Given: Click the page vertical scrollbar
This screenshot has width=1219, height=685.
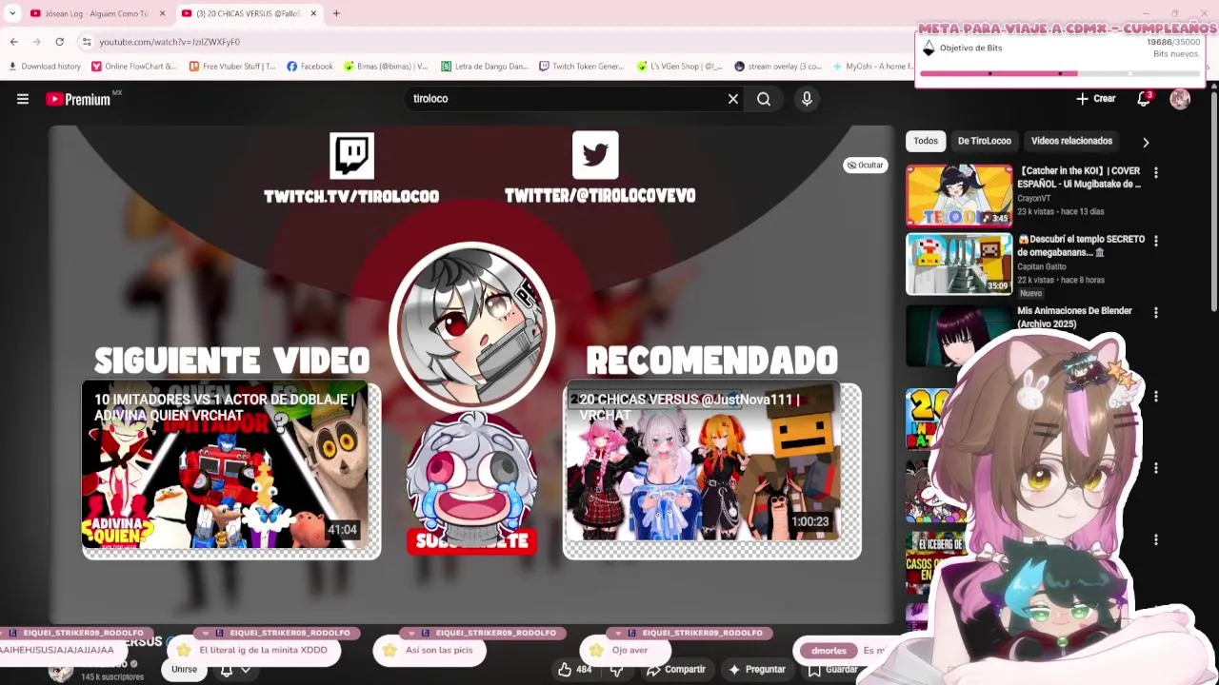Looking at the screenshot, I should coord(1214,200).
